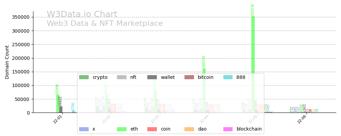The height and width of the screenshot is (136, 341).
Task: Click the dao legend label
Action: 202,129
